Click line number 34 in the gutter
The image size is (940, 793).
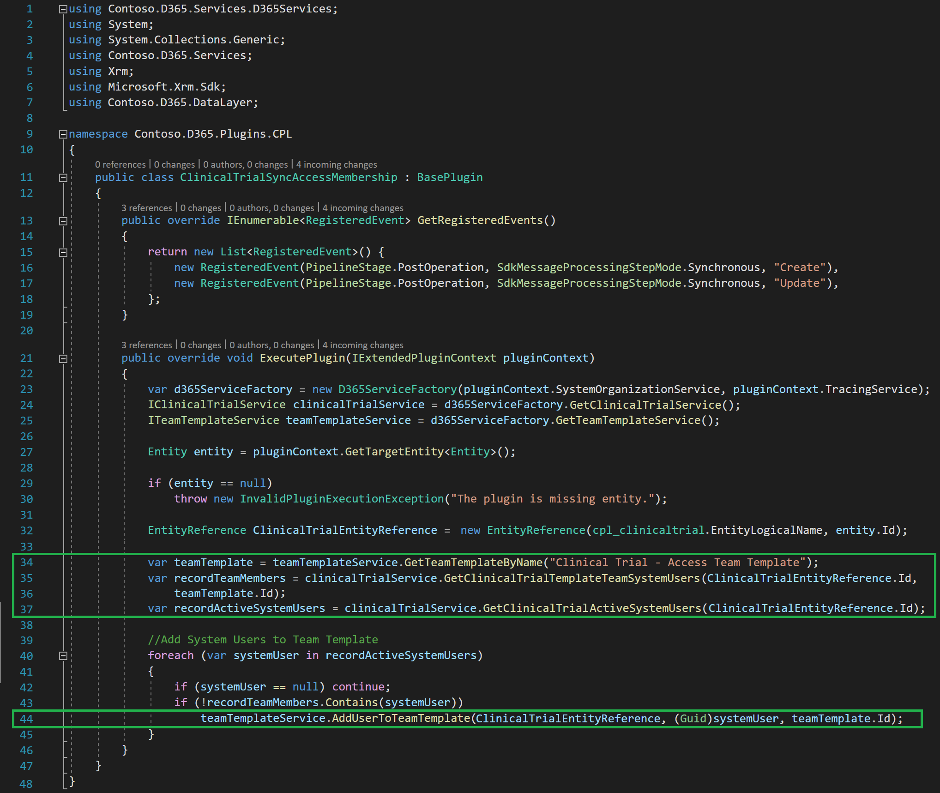[26, 563]
